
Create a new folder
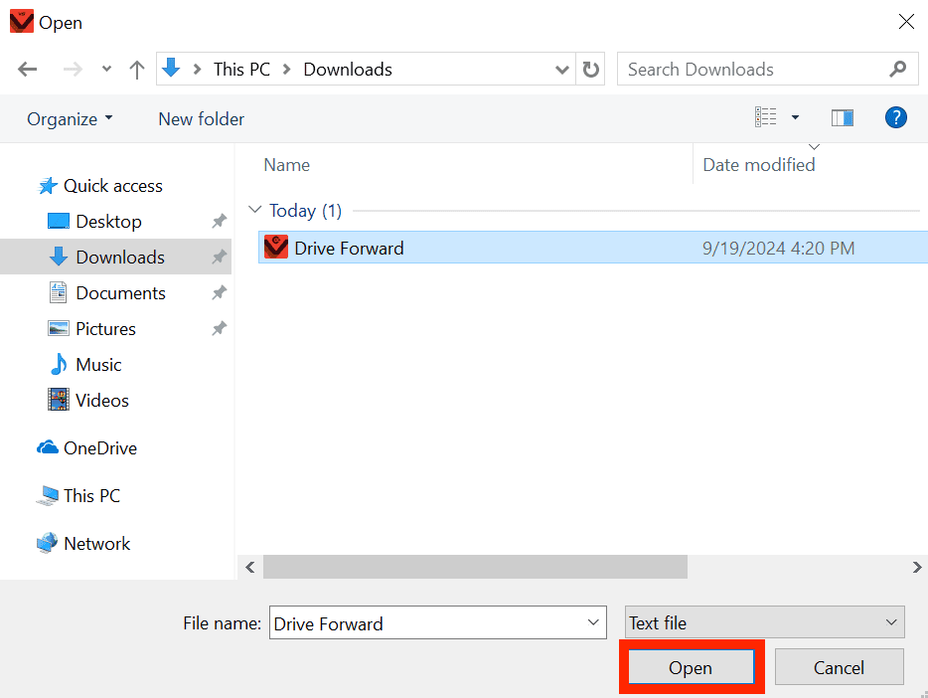coord(201,118)
